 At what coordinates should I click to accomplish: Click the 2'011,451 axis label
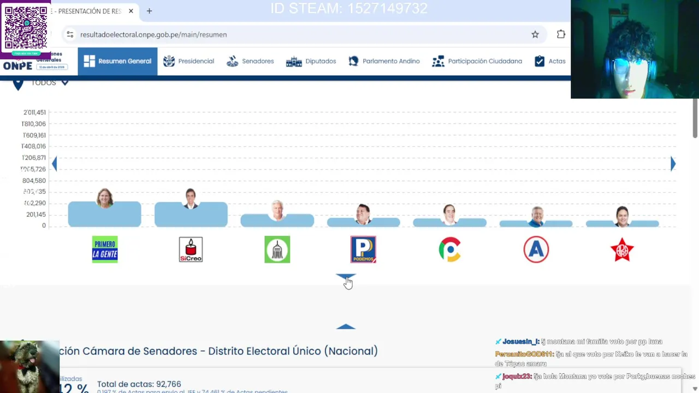[34, 112]
